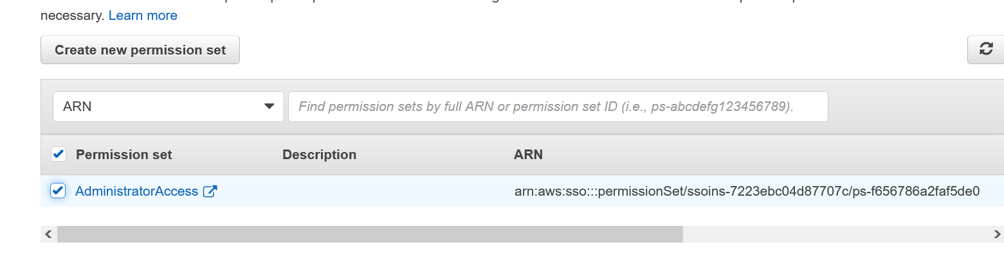Click Create new permission set button
This screenshot has width=1004, height=256.
pyautogui.click(x=140, y=50)
